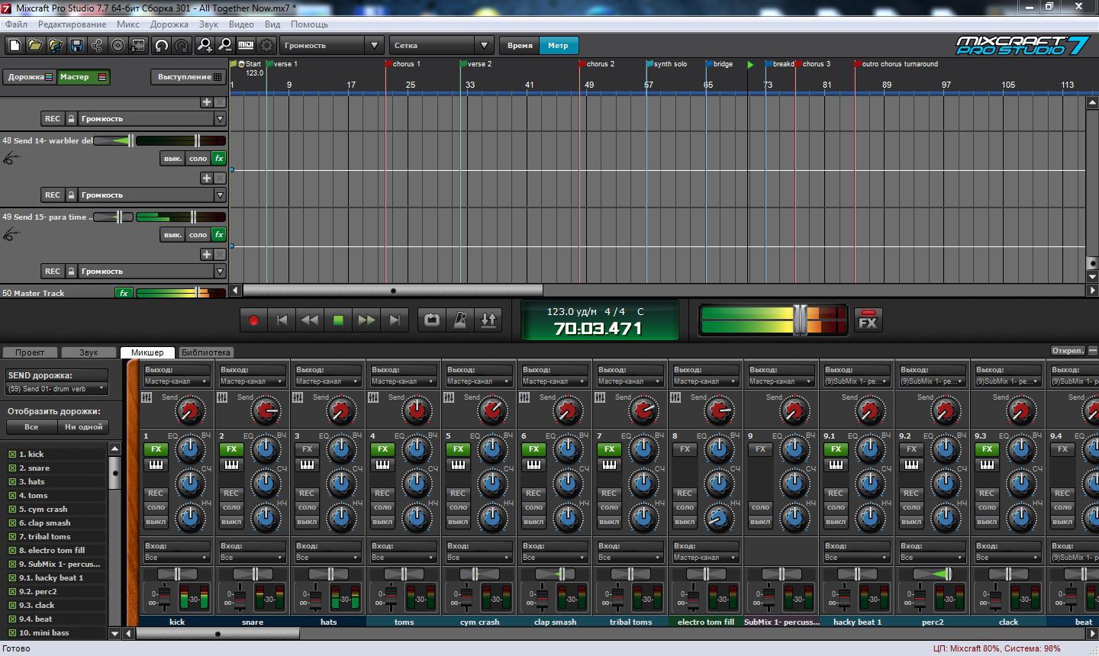Image resolution: width=1099 pixels, height=656 pixels.
Task: Open the Помощь menu
Action: click(x=308, y=24)
